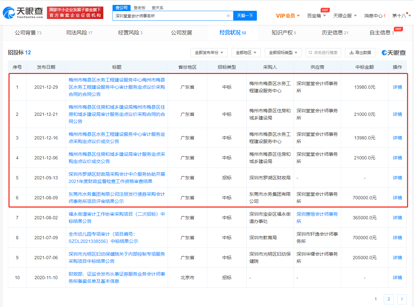Open the 自主信息 tab
Screen dimensions: 414x307
tap(382, 33)
